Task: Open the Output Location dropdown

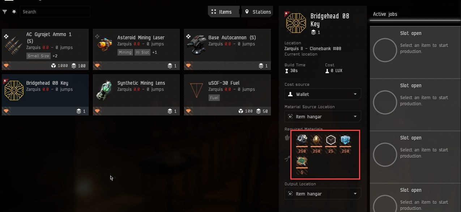Action: (323, 194)
